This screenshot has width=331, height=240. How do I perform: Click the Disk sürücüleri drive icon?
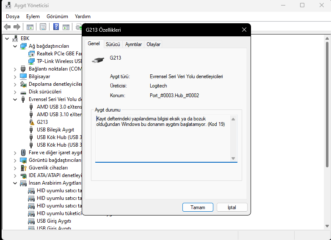(23, 92)
